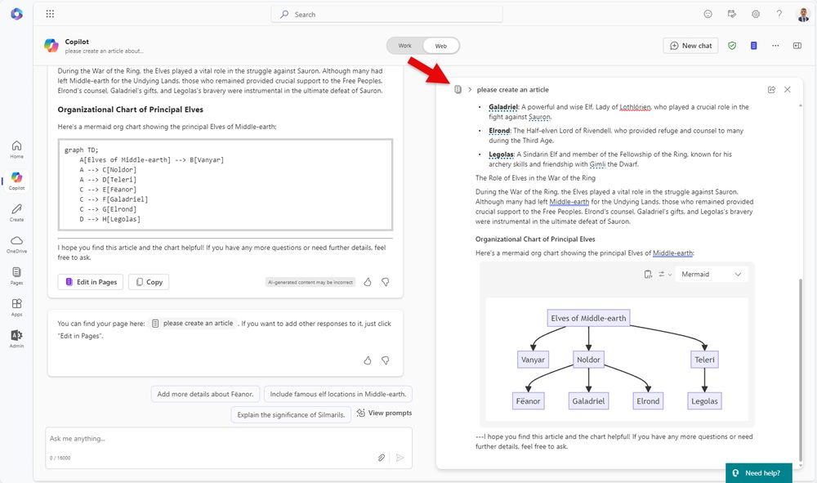The image size is (817, 483).
Task: Click the Copy response button
Action: (x=149, y=282)
